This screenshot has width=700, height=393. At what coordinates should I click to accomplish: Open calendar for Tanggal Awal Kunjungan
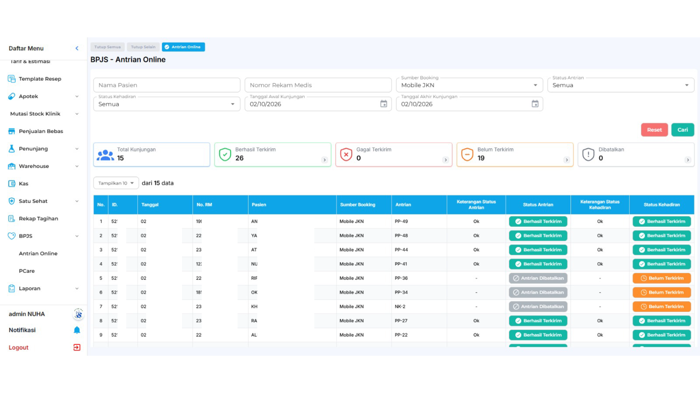384,104
